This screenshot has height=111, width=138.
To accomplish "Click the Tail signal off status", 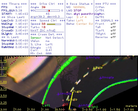I will (x=113, y=27).
